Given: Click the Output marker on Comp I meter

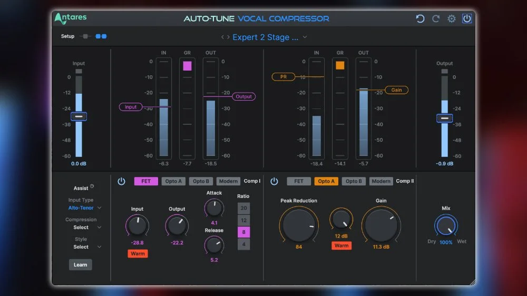Looking at the screenshot, I should point(243,96).
